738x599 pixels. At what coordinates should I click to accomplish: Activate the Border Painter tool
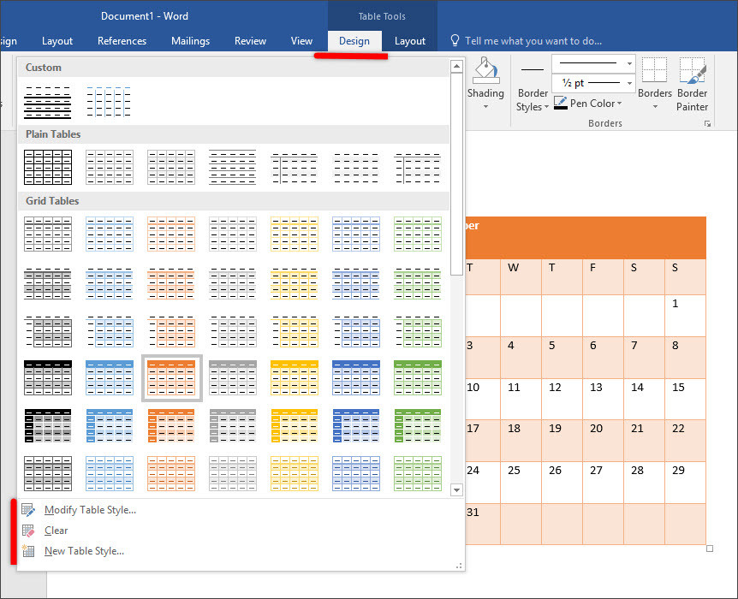(x=692, y=83)
